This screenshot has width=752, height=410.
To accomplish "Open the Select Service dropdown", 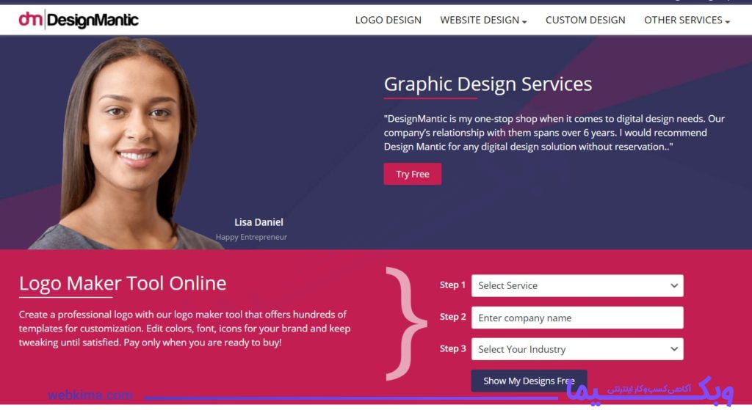I will (577, 285).
